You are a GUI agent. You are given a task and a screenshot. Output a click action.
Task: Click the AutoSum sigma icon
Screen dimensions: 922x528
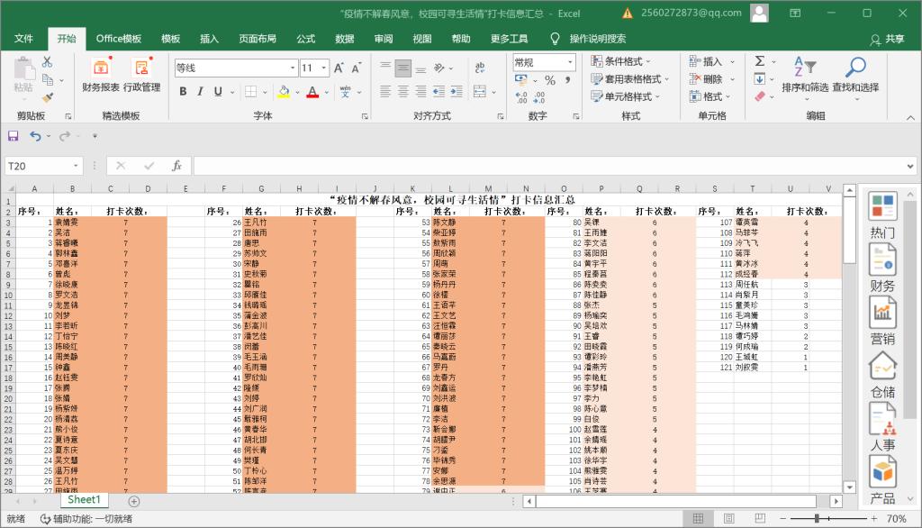[760, 61]
